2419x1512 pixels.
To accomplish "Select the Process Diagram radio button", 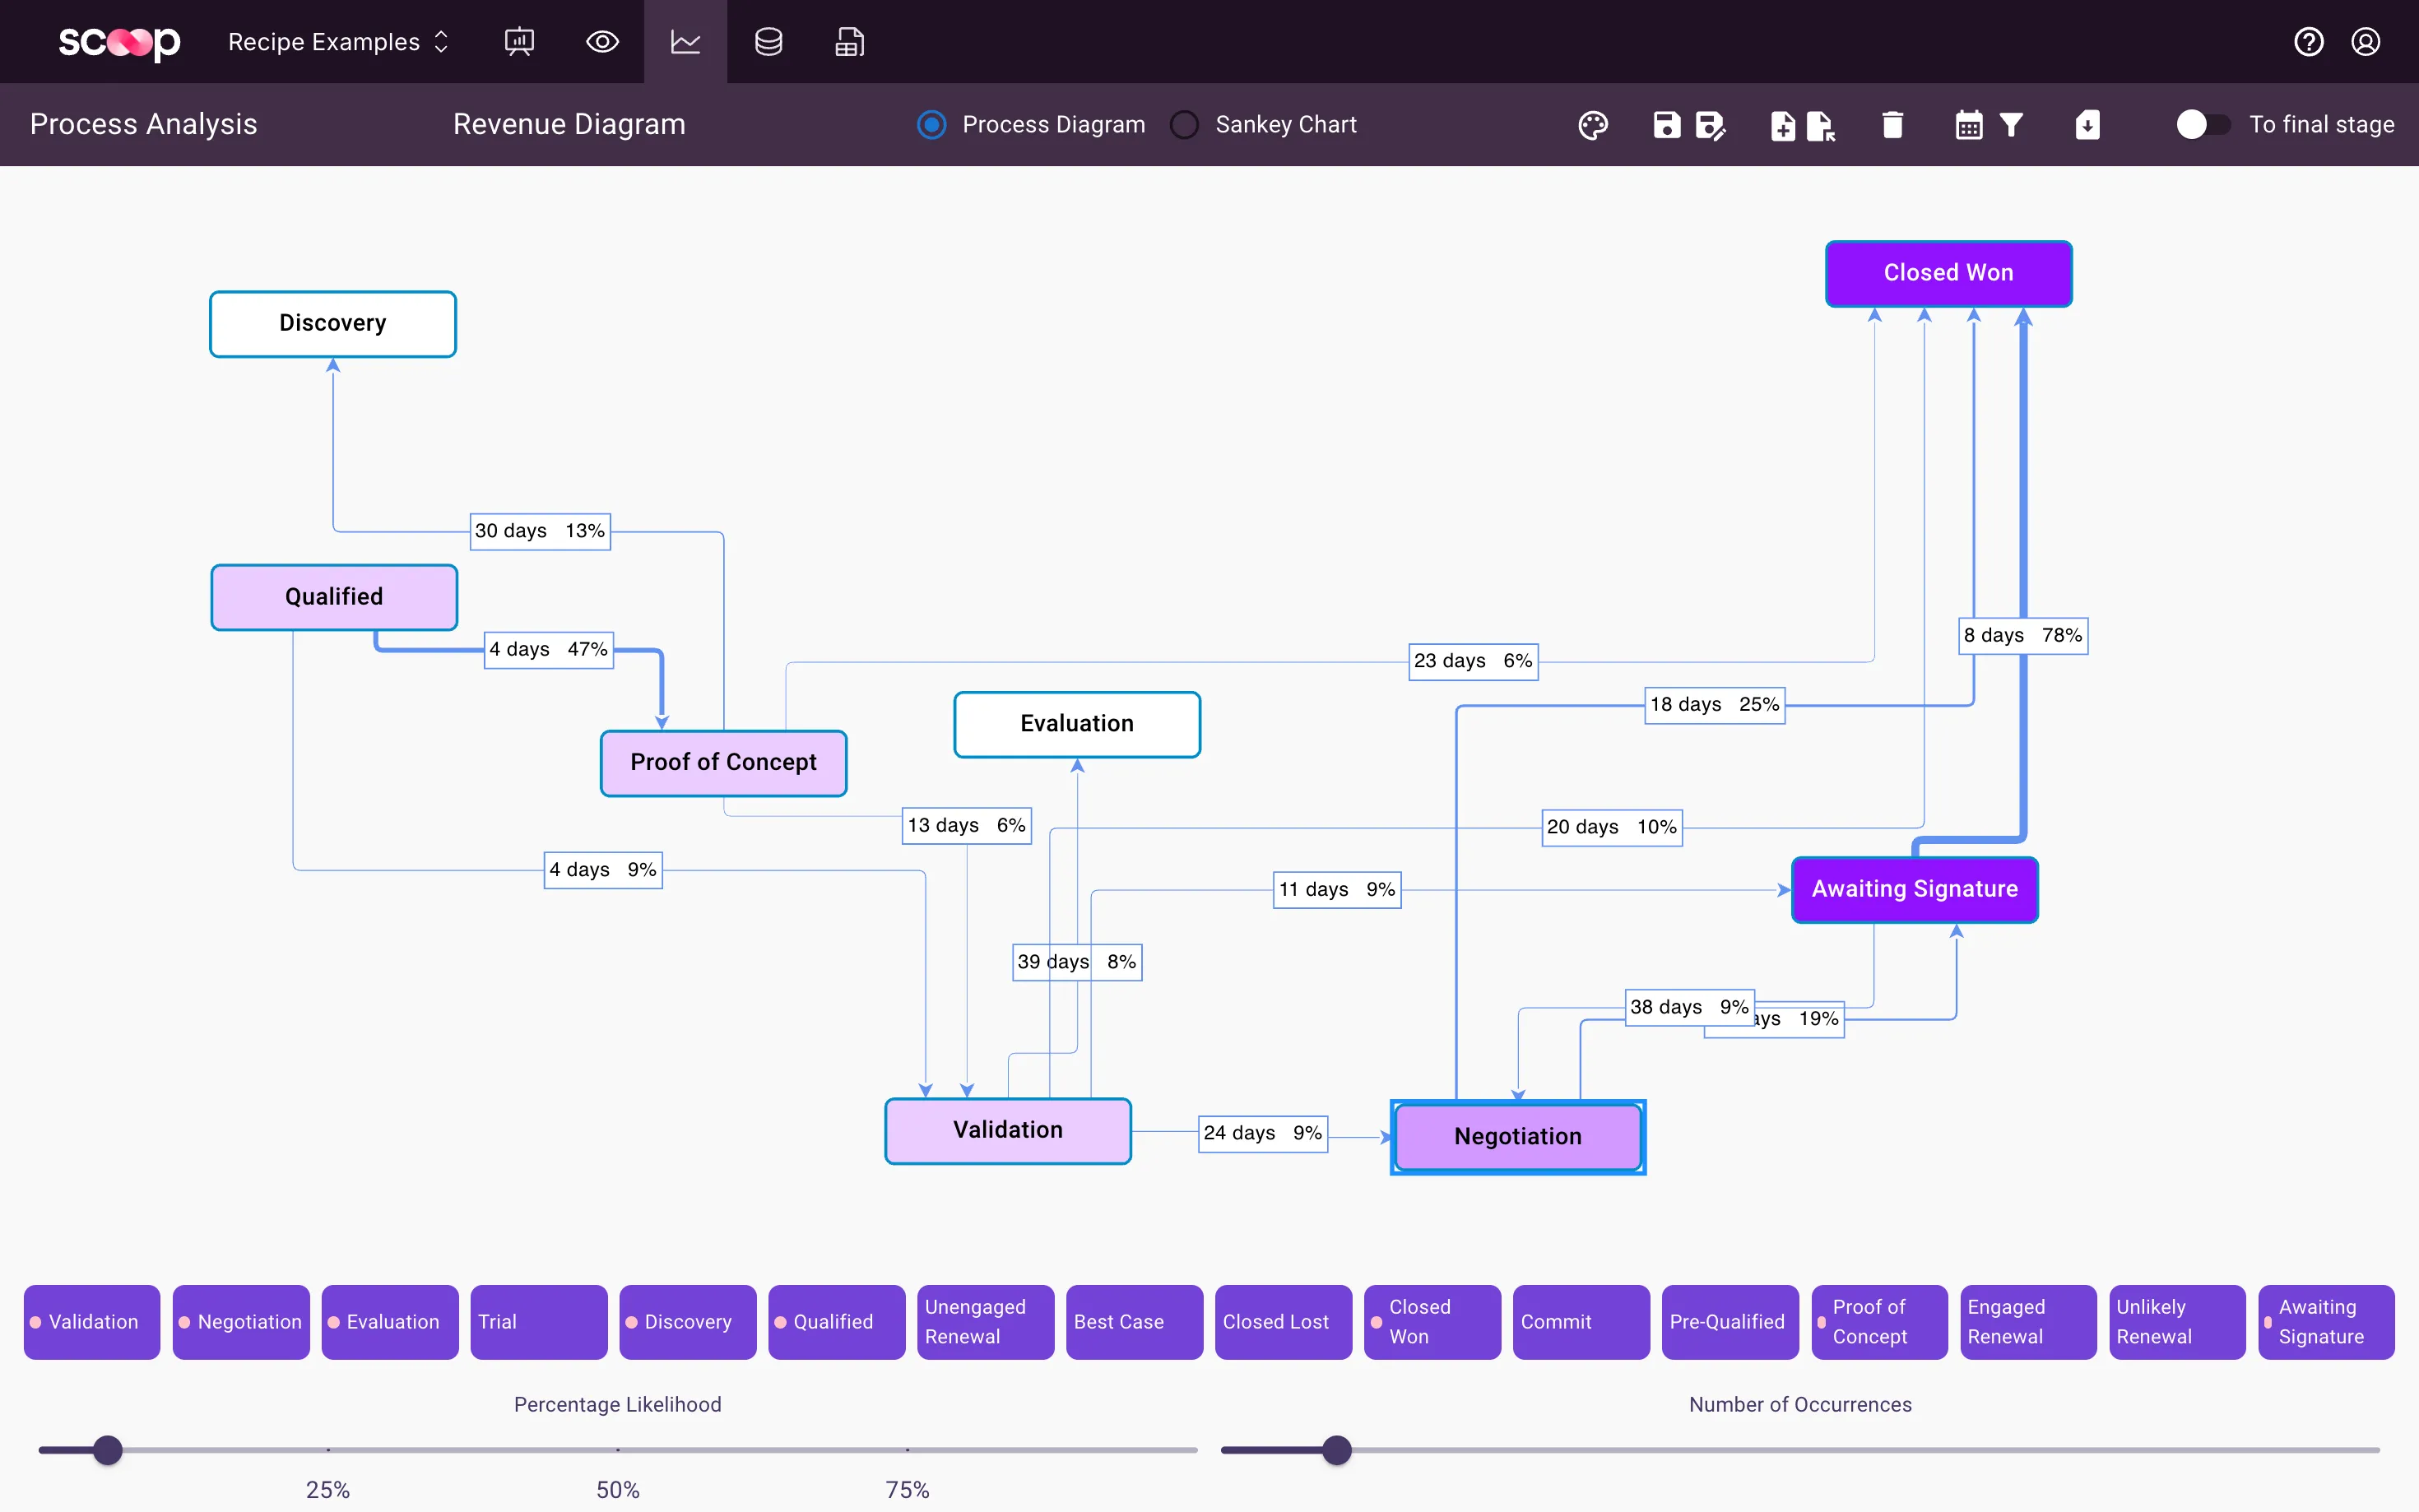I will click(931, 125).
